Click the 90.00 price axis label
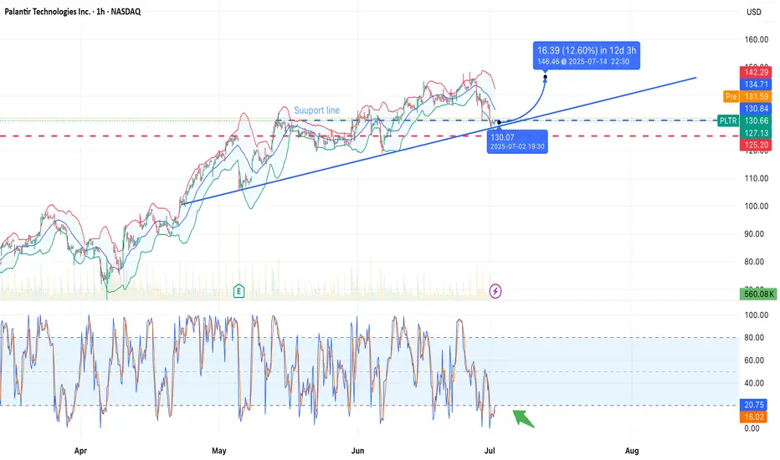This screenshot has width=780, height=460. pos(754,233)
